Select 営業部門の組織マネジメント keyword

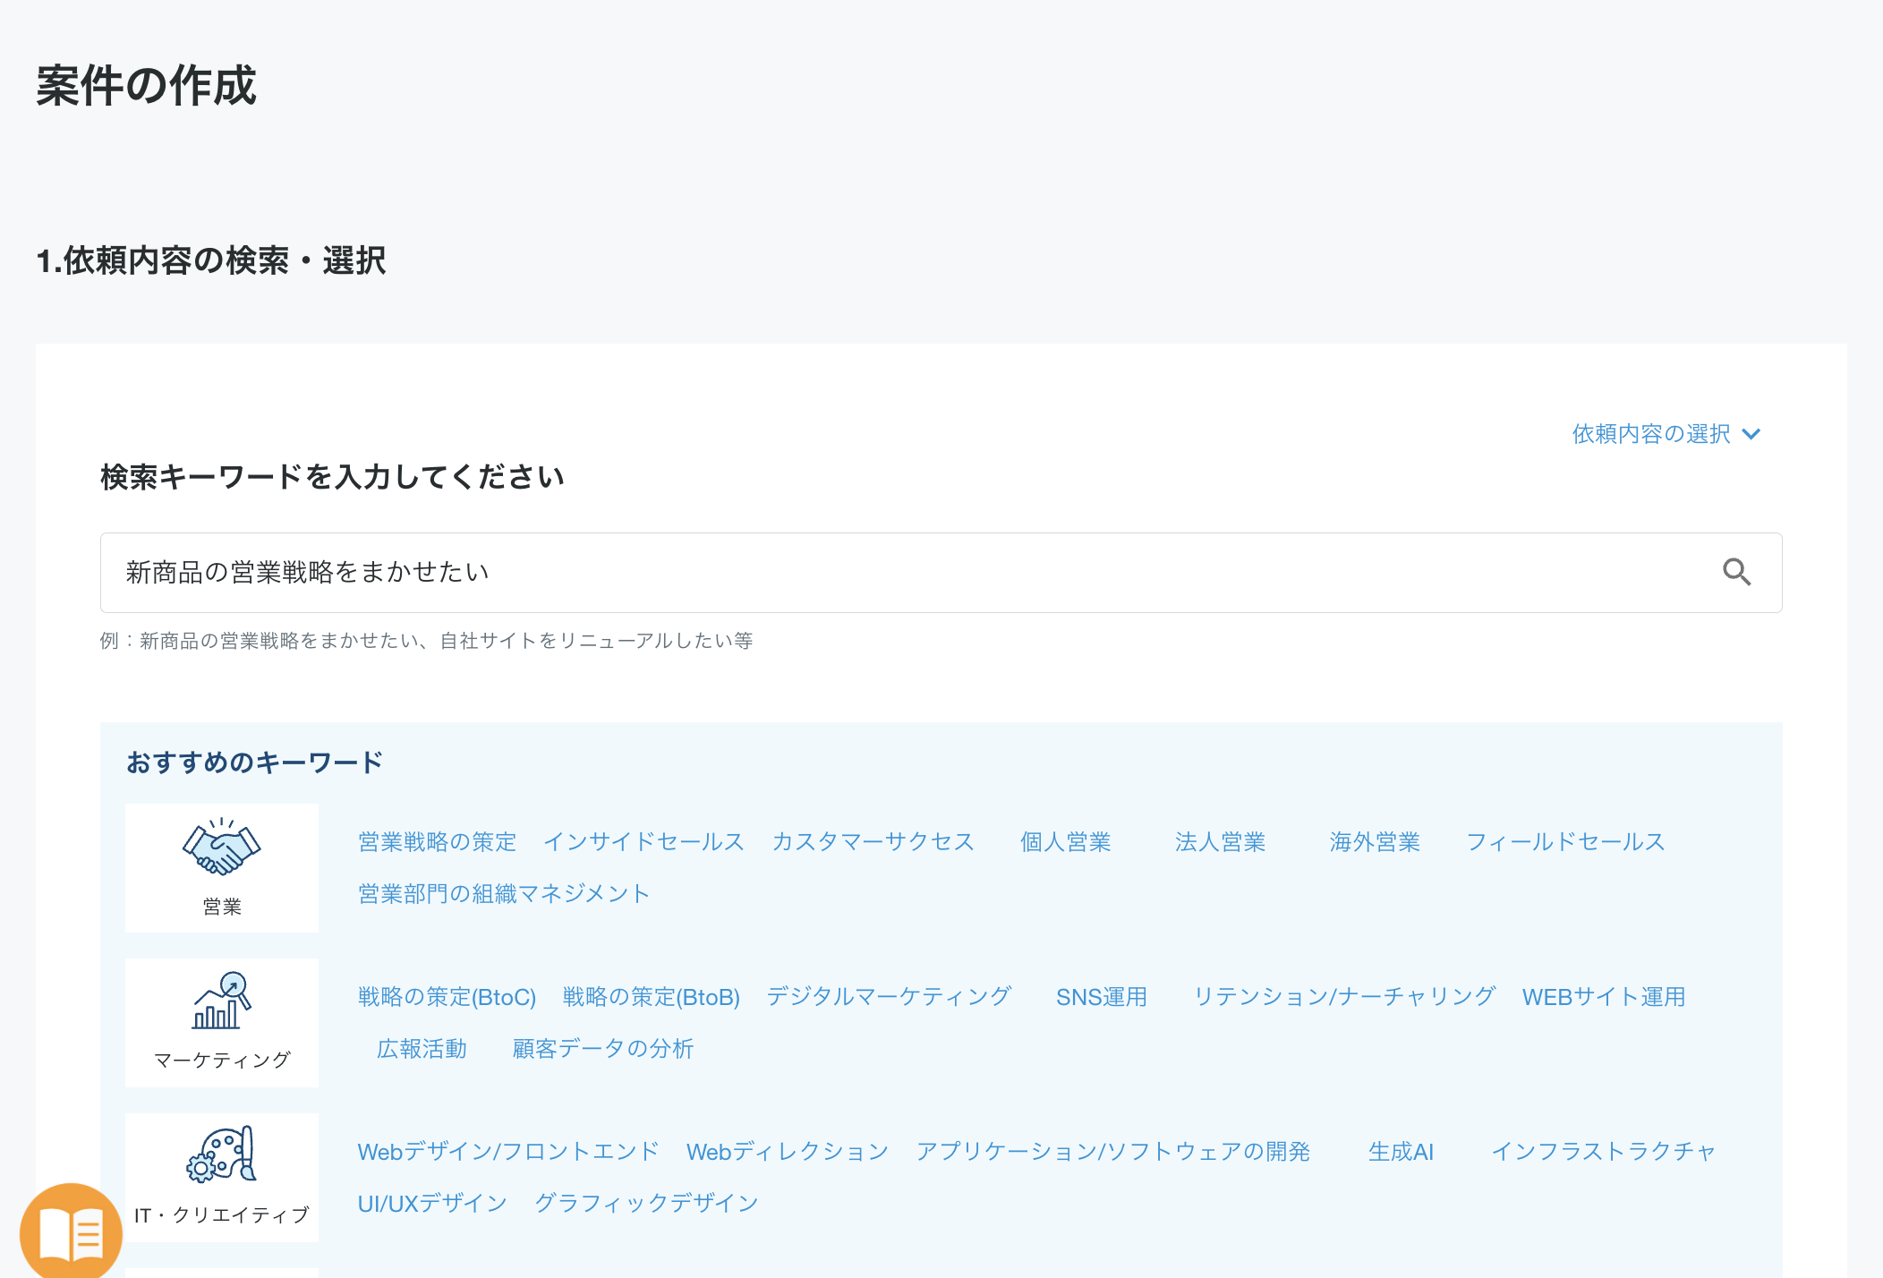coord(503,892)
